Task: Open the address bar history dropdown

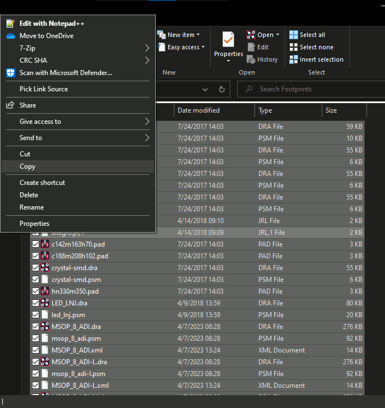Action: (205, 90)
